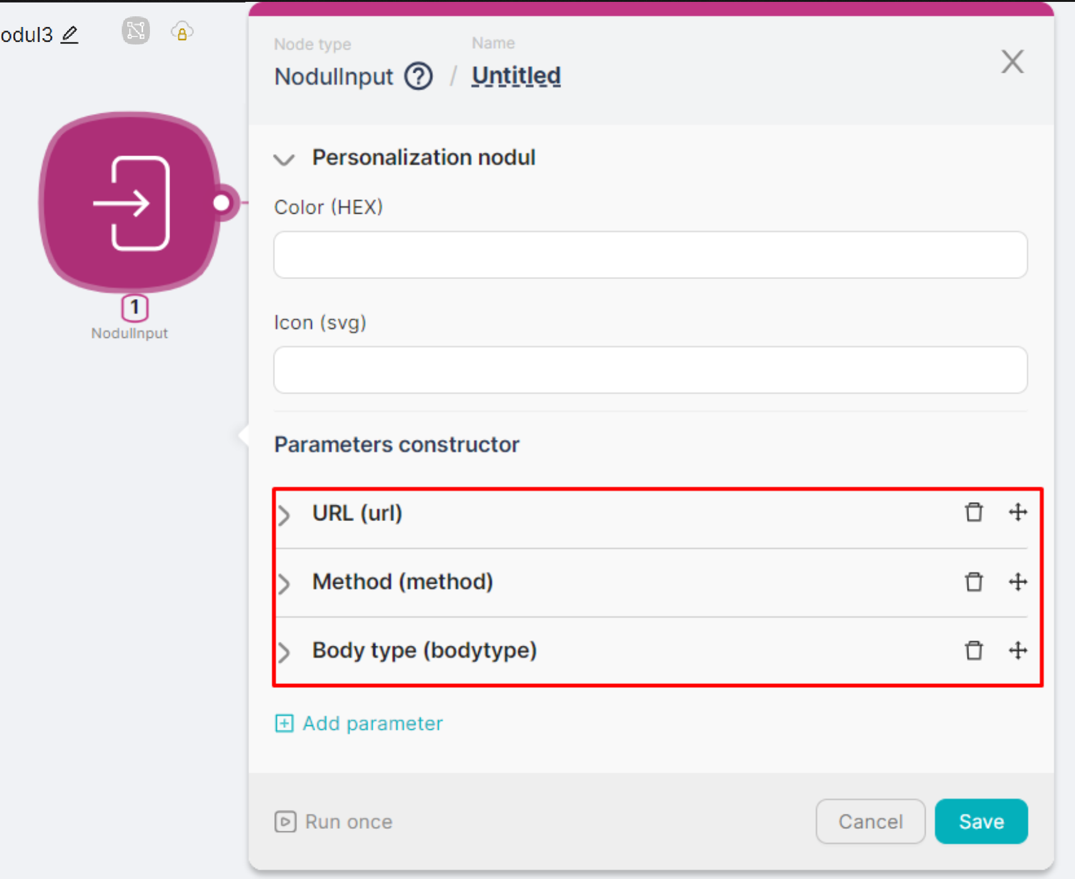Expand the Method (method) parameter
1075x879 pixels.
coord(284,584)
